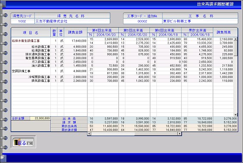Click the vertical scrollbar thumb
Screen dimensions: 243x163
point(236,48)
